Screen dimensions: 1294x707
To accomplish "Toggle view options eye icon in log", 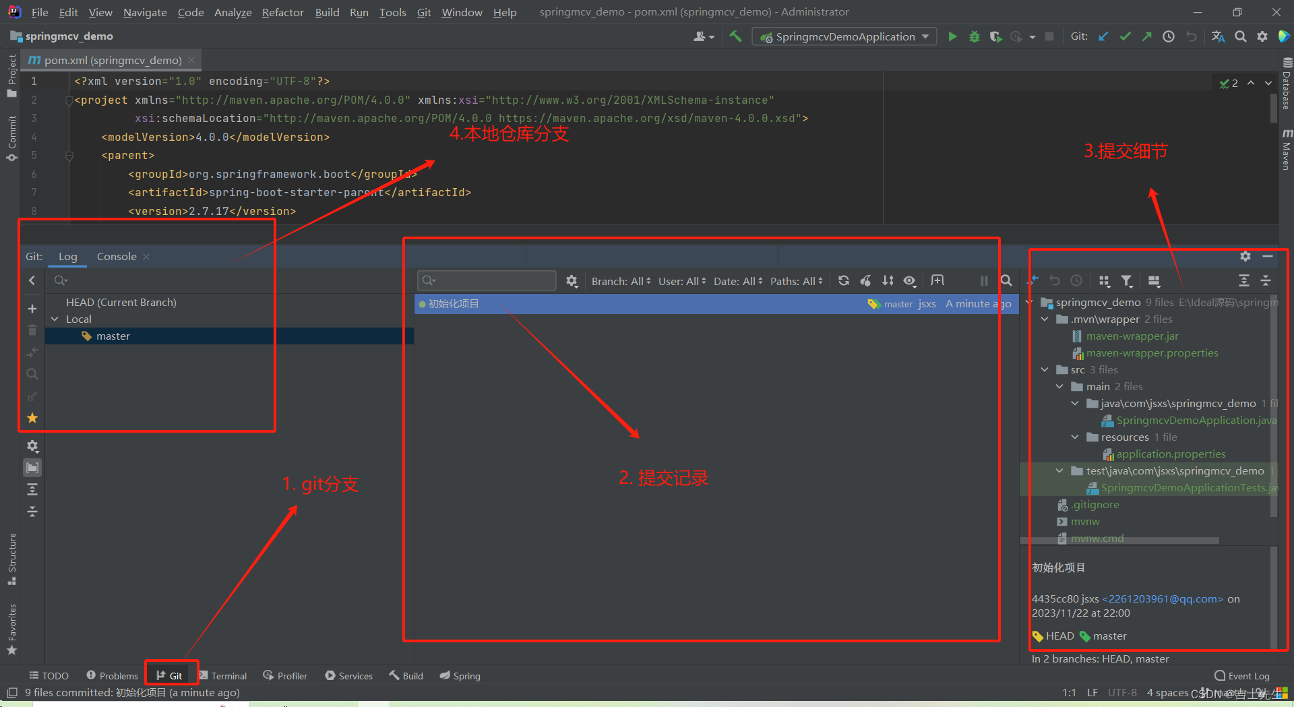I will click(910, 280).
